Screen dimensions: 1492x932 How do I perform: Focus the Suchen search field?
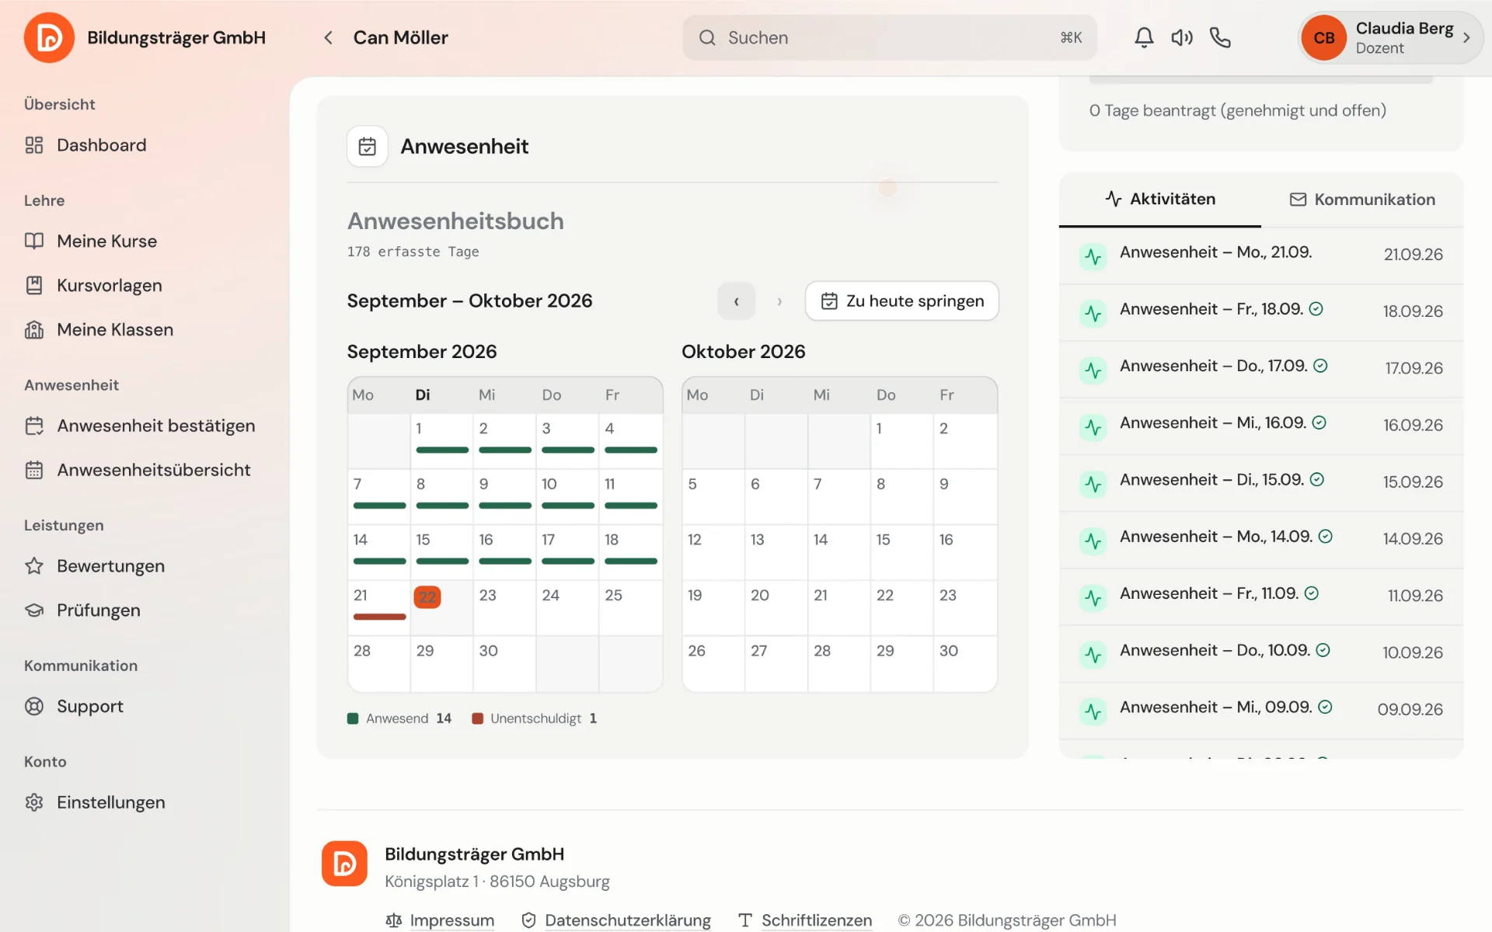coord(890,37)
